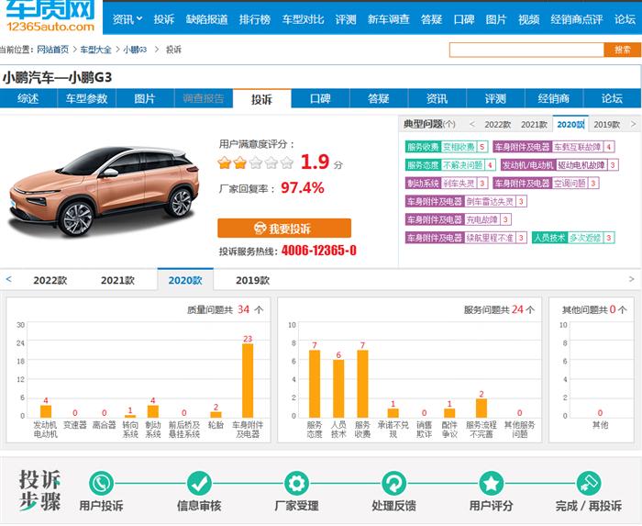The height and width of the screenshot is (526, 642).
Task: Select 2019款 in the chart year tabs
Action: click(252, 281)
